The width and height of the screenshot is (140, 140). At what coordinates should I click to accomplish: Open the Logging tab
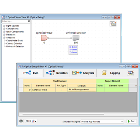pyautogui.click(x=110, y=73)
